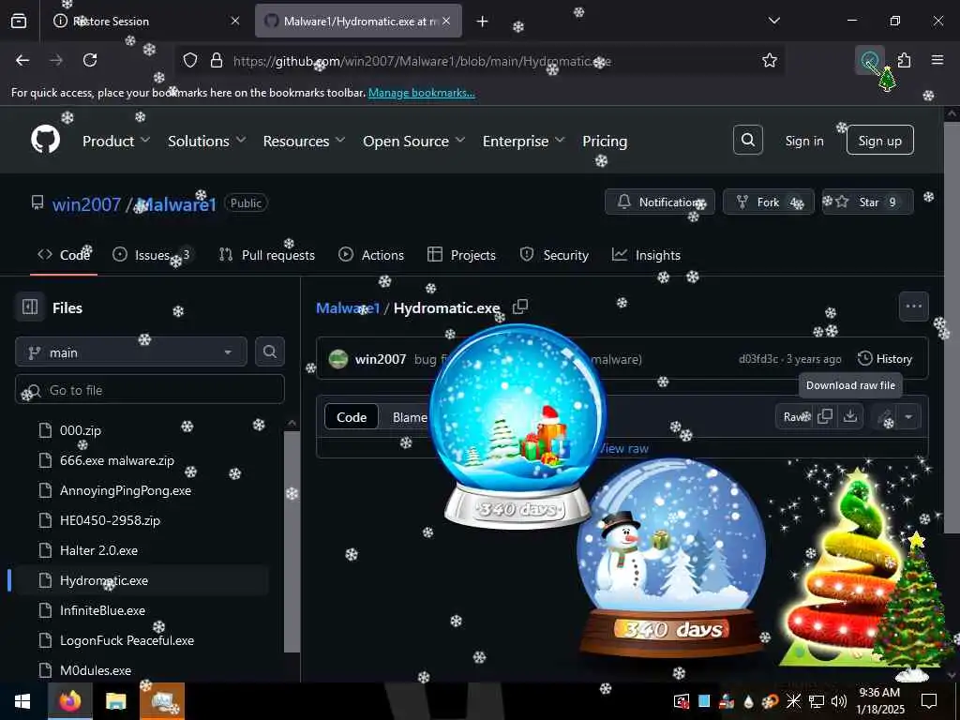The image size is (960, 720).
Task: Open the action center notification icon
Action: tap(929, 700)
